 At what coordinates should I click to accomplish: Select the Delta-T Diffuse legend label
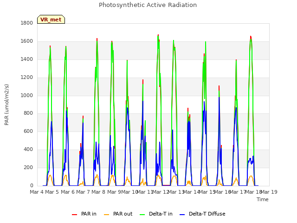pos(207,214)
